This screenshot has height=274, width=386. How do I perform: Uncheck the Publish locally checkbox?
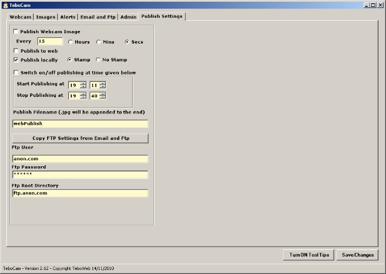(16, 60)
